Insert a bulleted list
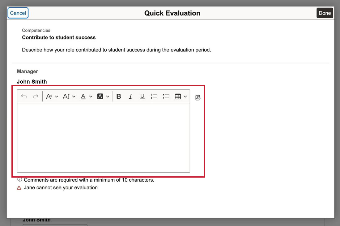The image size is (340, 226). pyautogui.click(x=166, y=97)
